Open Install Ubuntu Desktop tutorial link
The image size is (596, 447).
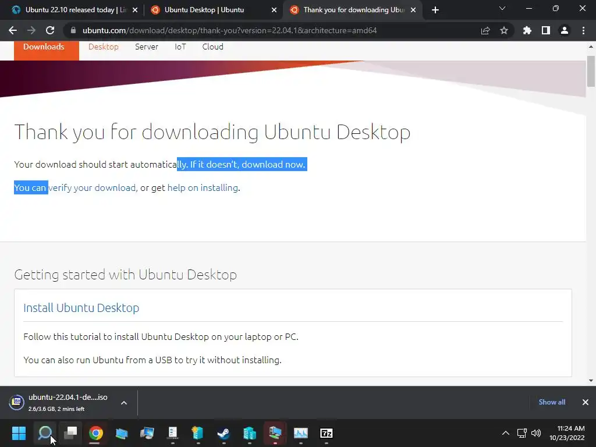pyautogui.click(x=81, y=308)
